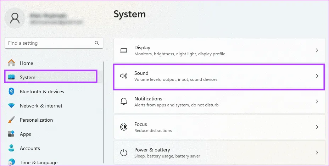Click the search magnifier icon
Viewport: 329px width, 166px height.
pyautogui.click(x=97, y=43)
